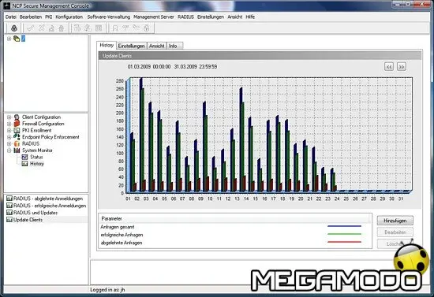Expand the Client Configuration node

[9, 117]
